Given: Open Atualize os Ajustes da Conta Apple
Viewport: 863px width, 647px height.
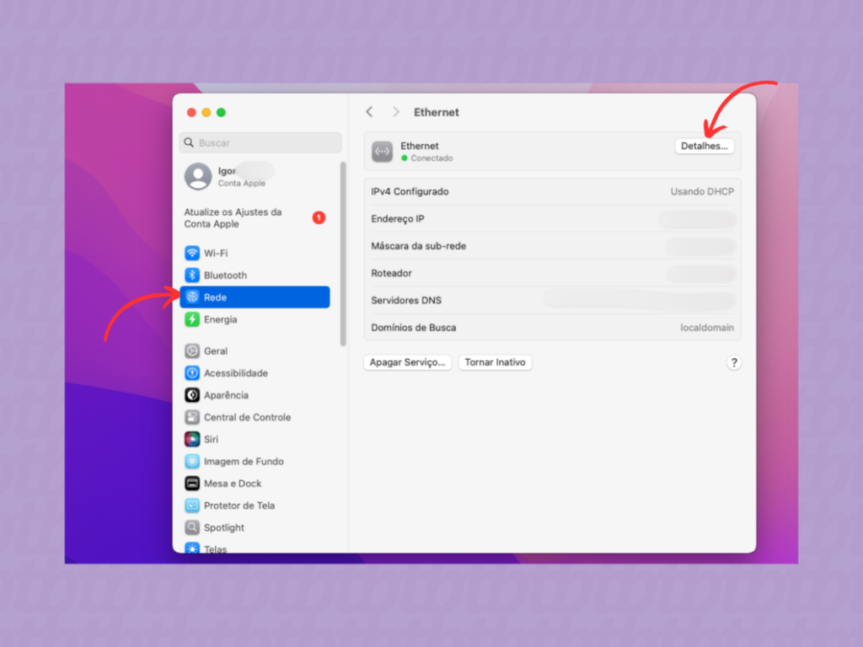Looking at the screenshot, I should 255,218.
